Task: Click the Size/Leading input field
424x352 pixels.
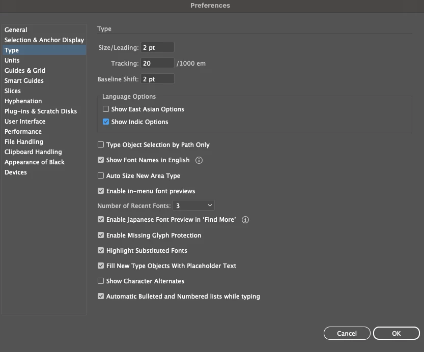Action: (x=157, y=48)
